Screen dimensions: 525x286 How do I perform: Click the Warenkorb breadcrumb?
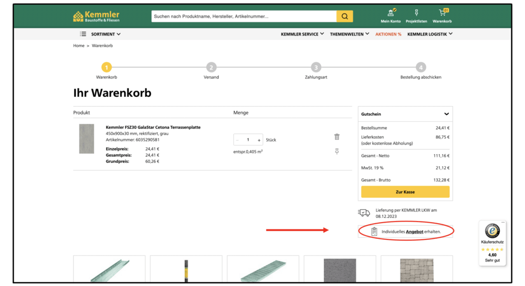(102, 46)
